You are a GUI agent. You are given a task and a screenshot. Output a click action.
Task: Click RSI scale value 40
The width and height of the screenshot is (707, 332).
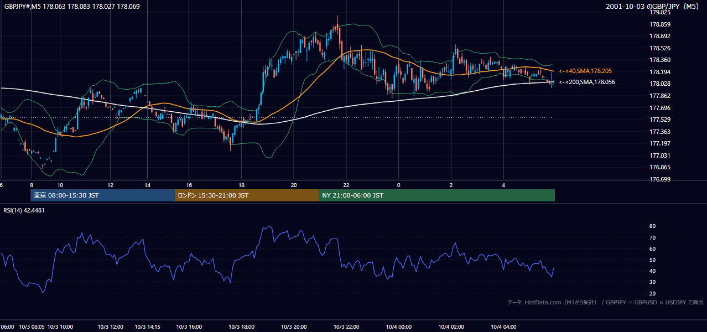(653, 271)
